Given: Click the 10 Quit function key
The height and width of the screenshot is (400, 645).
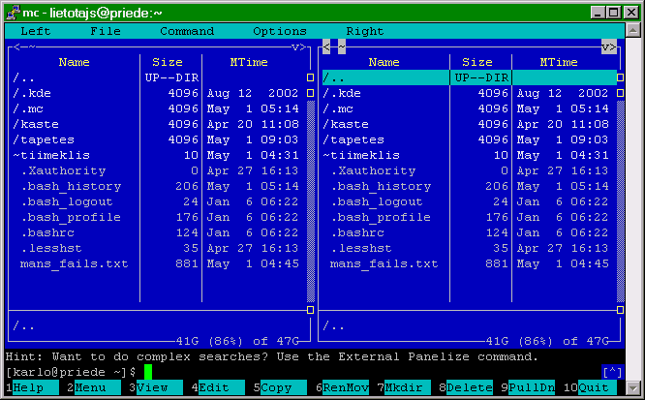Looking at the screenshot, I should pyautogui.click(x=591, y=387).
